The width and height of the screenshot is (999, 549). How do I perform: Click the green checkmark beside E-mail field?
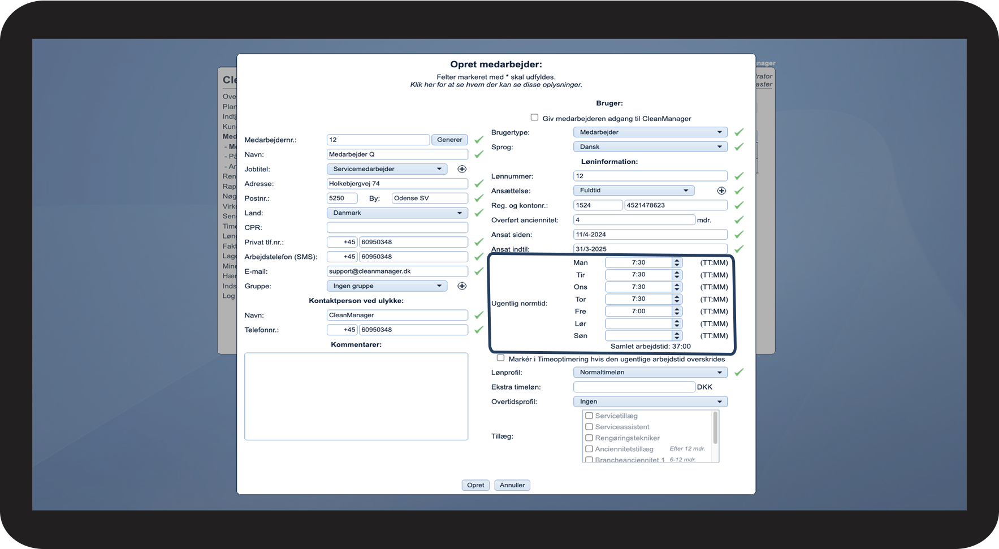(x=479, y=271)
